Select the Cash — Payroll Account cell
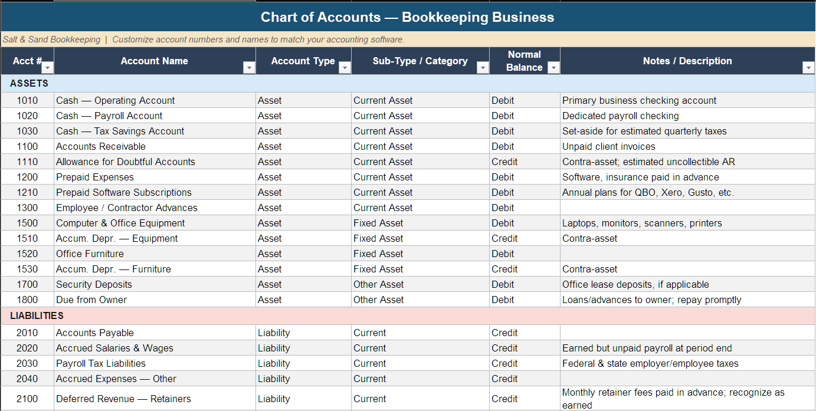Image resolution: width=816 pixels, height=411 pixels. click(x=155, y=116)
